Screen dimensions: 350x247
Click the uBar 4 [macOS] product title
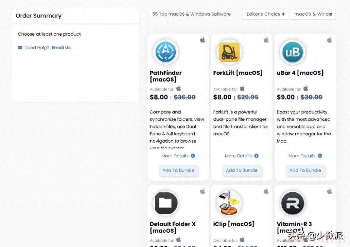300,73
